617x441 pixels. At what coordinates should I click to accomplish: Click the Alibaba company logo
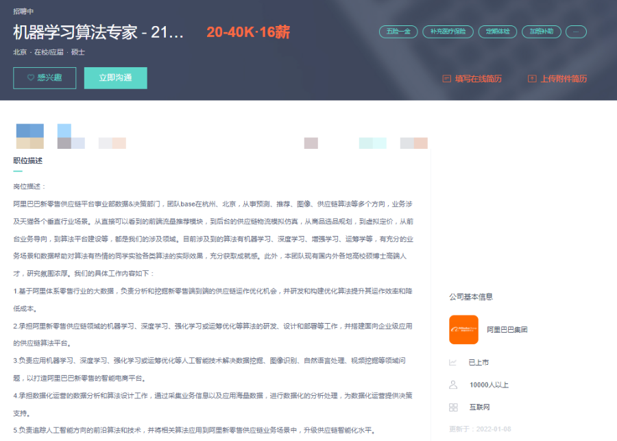(x=463, y=330)
